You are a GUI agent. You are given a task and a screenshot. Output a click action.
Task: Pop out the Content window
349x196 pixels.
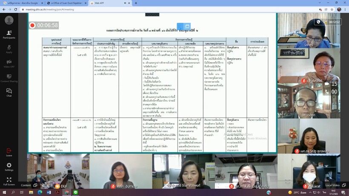pos(34,185)
